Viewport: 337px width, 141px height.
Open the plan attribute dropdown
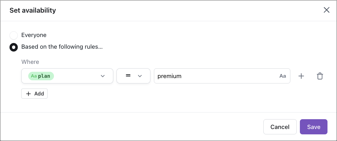[x=67, y=76]
